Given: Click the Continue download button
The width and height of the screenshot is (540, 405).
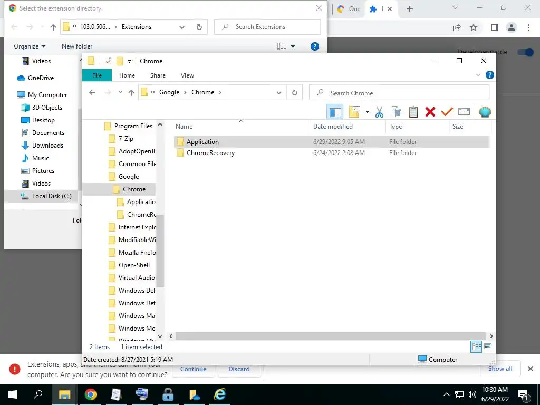Looking at the screenshot, I should (x=193, y=369).
